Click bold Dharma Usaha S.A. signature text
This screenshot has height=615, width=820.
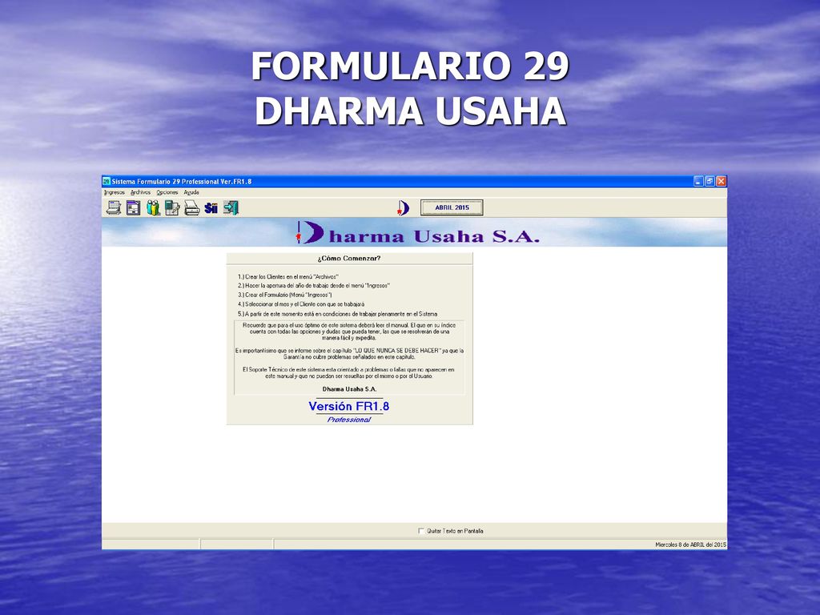tap(349, 389)
